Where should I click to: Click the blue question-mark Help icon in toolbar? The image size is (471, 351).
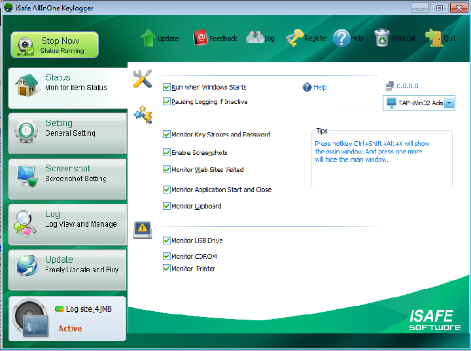click(x=341, y=38)
